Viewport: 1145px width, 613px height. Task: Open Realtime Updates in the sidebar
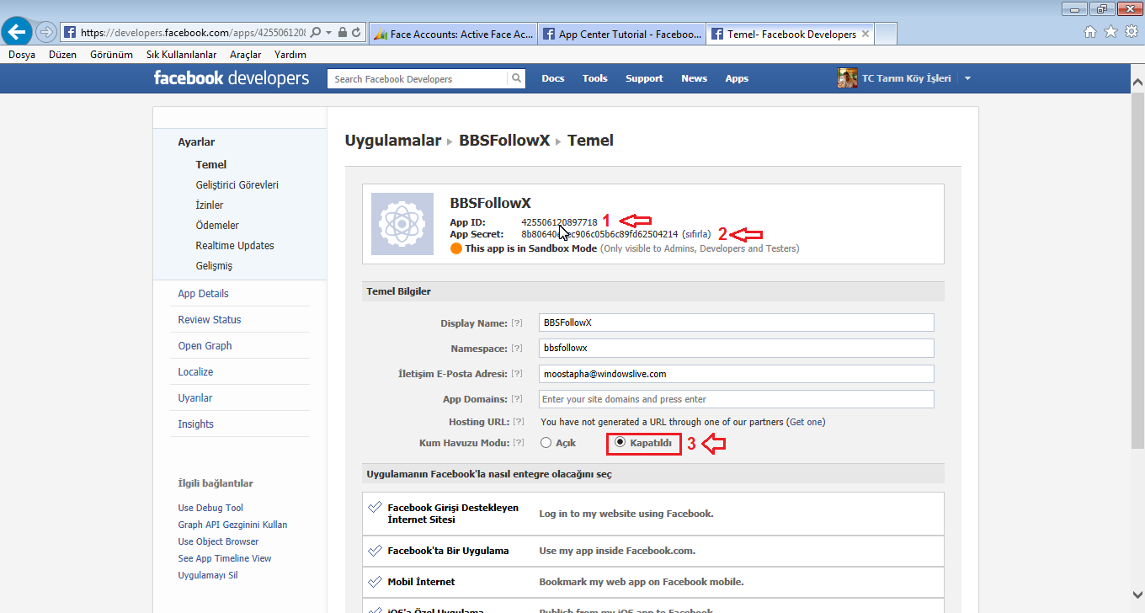tap(235, 246)
